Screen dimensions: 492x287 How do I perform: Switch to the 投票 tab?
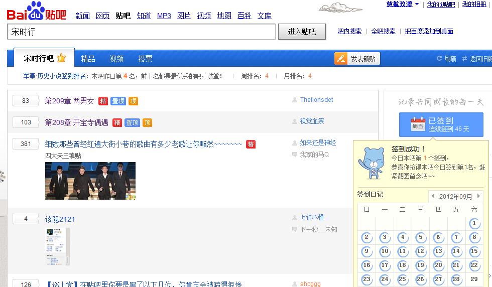click(145, 59)
